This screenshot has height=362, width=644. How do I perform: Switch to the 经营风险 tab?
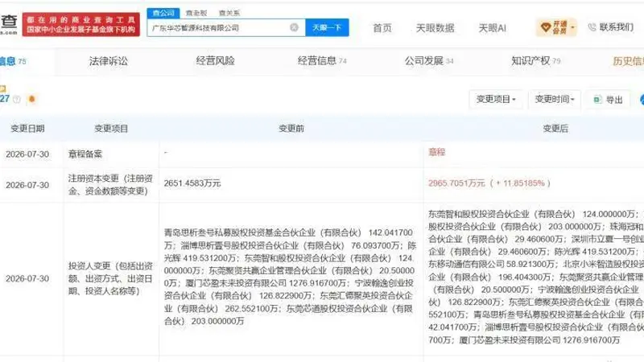215,61
